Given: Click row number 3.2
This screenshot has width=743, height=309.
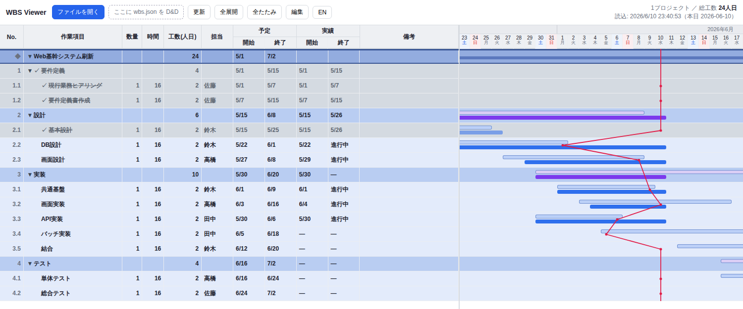Looking at the screenshot, I should [16, 204].
